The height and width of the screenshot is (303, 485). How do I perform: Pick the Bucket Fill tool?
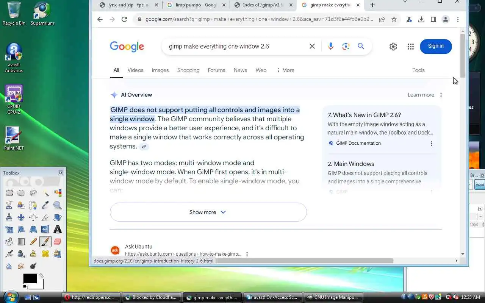point(9,242)
